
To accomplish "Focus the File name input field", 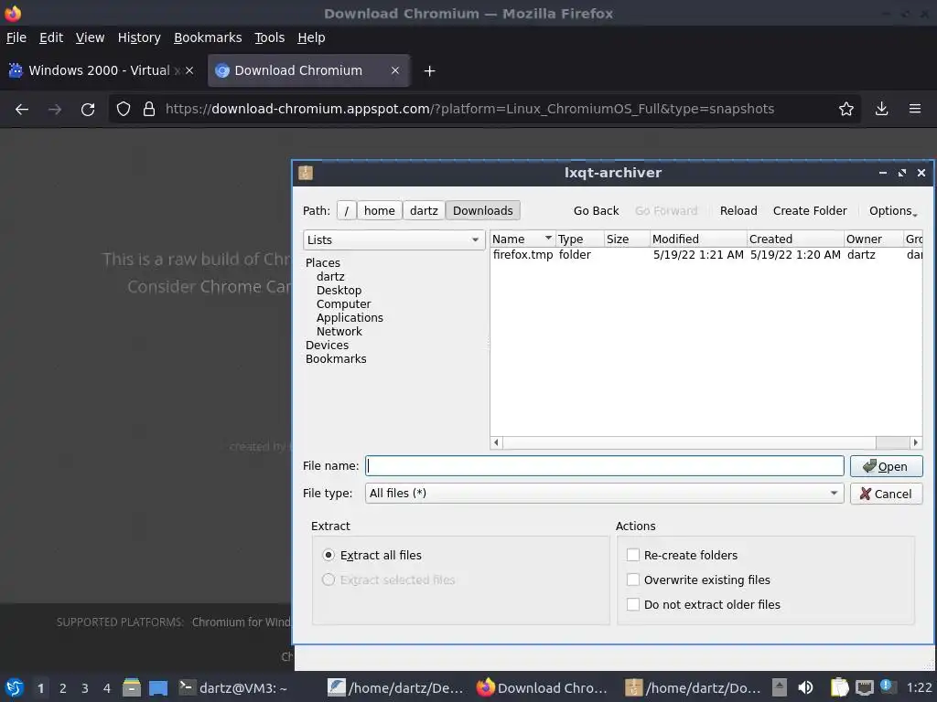I will pos(604,466).
